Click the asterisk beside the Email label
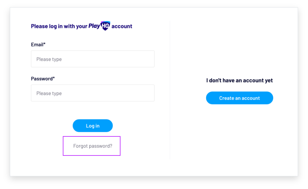308x189 pixels. point(44,44)
